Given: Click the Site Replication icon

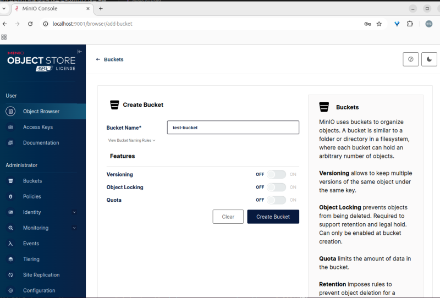Looking at the screenshot, I should point(10,275).
